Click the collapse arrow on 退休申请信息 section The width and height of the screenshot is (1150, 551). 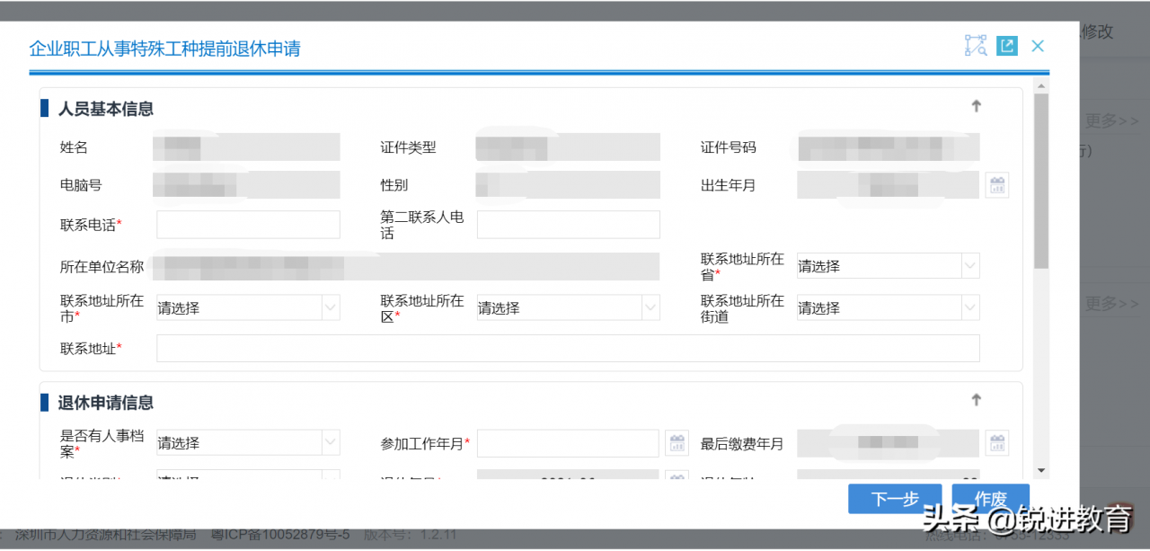(976, 400)
